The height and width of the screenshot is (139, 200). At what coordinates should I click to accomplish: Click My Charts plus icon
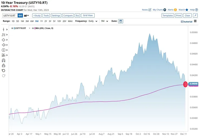165,10
